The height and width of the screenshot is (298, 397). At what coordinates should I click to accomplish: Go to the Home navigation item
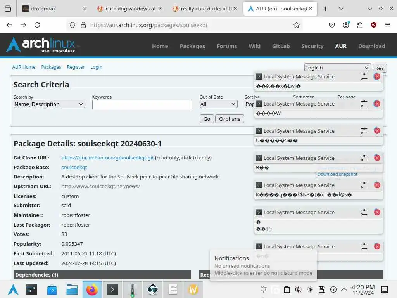tap(160, 46)
